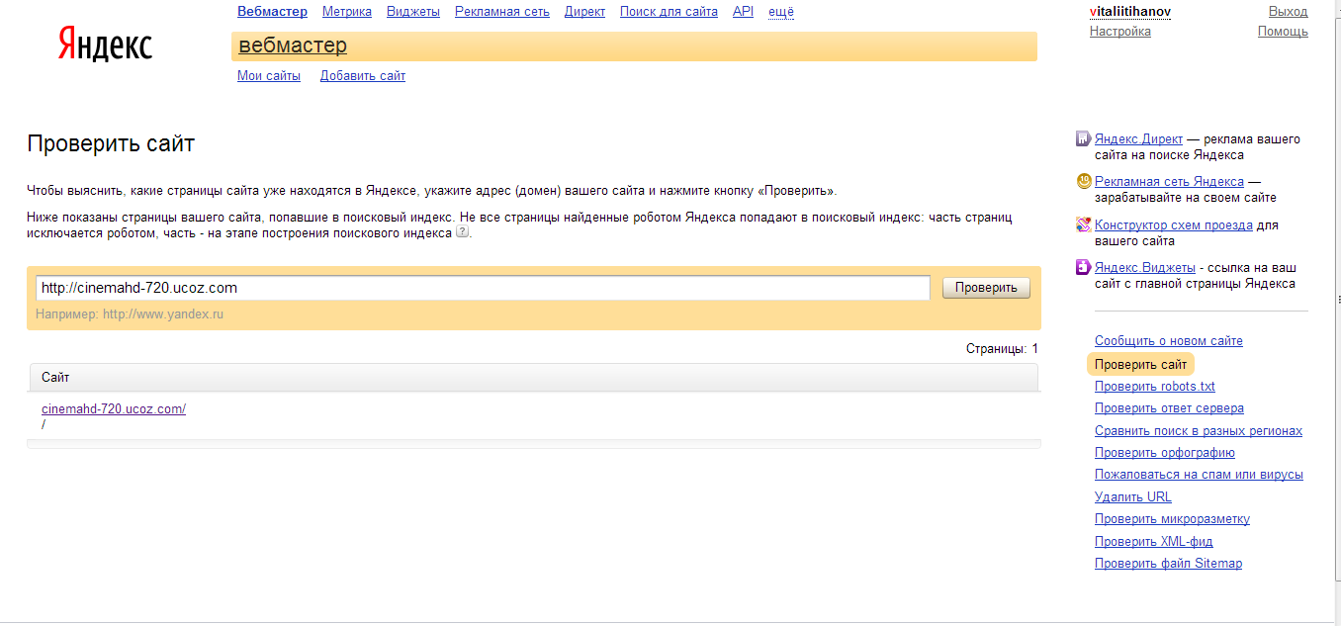Viewport: 1341px width, 626px height.
Task: Select Проверить сайт sidebar item
Action: point(1140,365)
